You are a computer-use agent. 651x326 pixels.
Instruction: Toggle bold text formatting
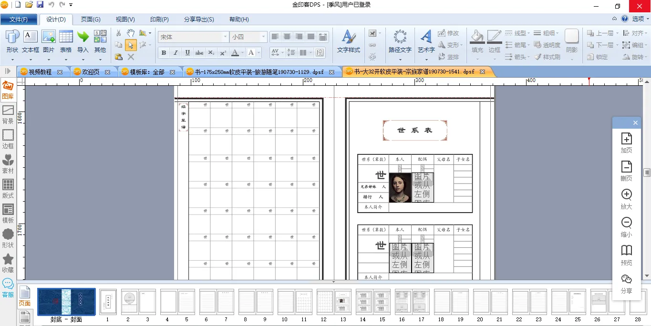coord(164,53)
